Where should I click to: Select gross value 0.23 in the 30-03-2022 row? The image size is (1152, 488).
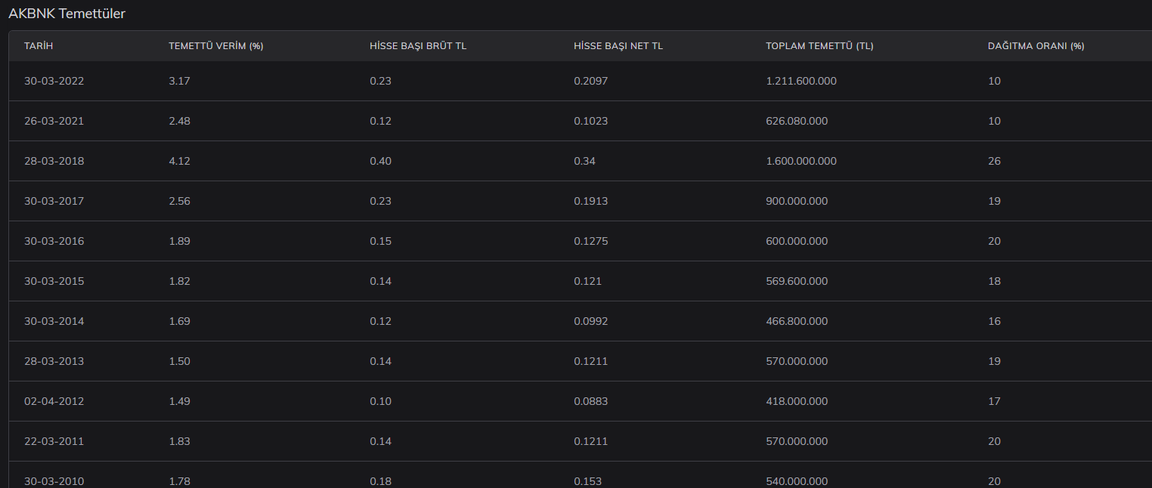[x=380, y=81]
